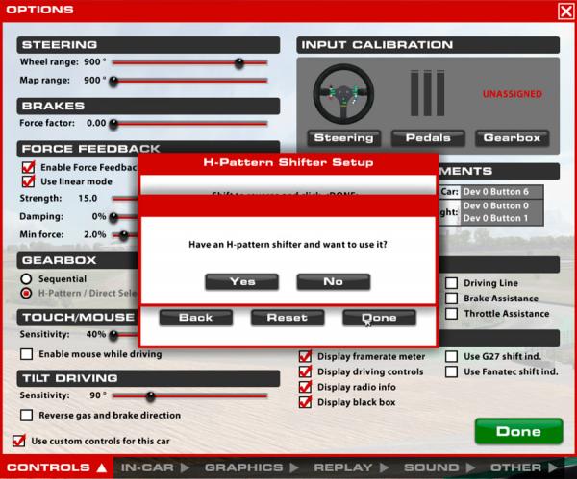Toggle Display framerate meter checkbox

(x=306, y=356)
